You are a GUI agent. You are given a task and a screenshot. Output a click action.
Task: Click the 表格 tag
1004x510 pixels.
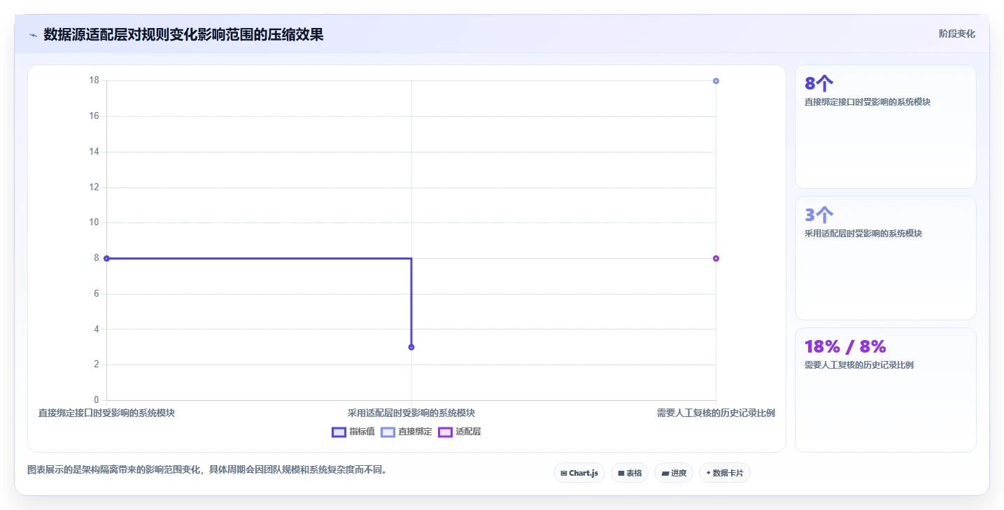tap(630, 473)
